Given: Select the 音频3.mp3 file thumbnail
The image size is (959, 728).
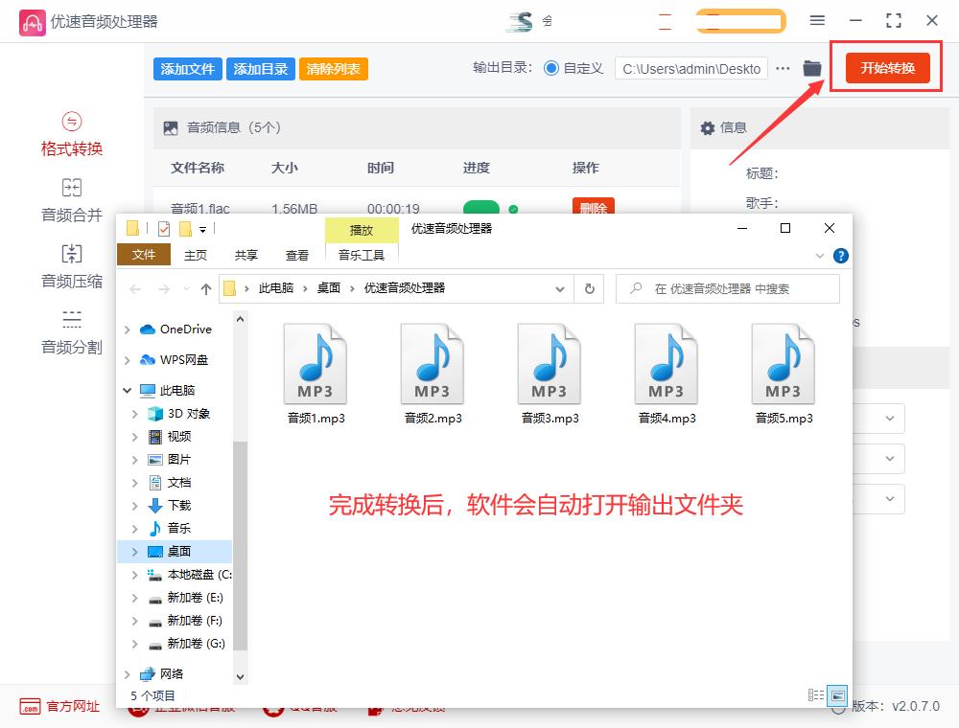Looking at the screenshot, I should (x=549, y=364).
